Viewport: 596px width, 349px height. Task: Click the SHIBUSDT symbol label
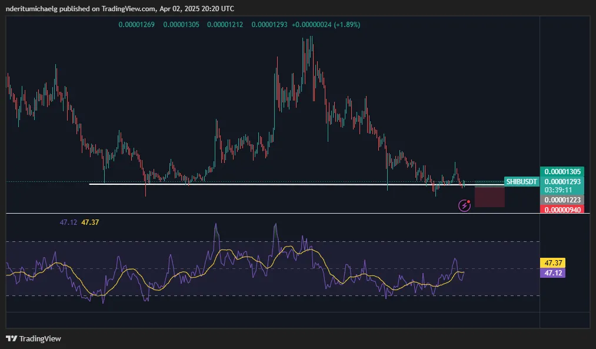point(521,182)
